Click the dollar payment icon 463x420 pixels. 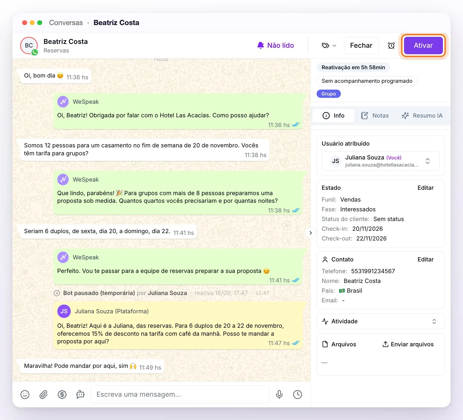pos(62,394)
